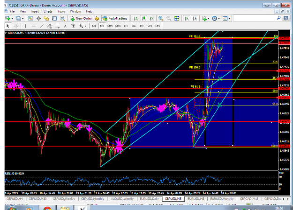Open the New Chart tool

point(8,18)
